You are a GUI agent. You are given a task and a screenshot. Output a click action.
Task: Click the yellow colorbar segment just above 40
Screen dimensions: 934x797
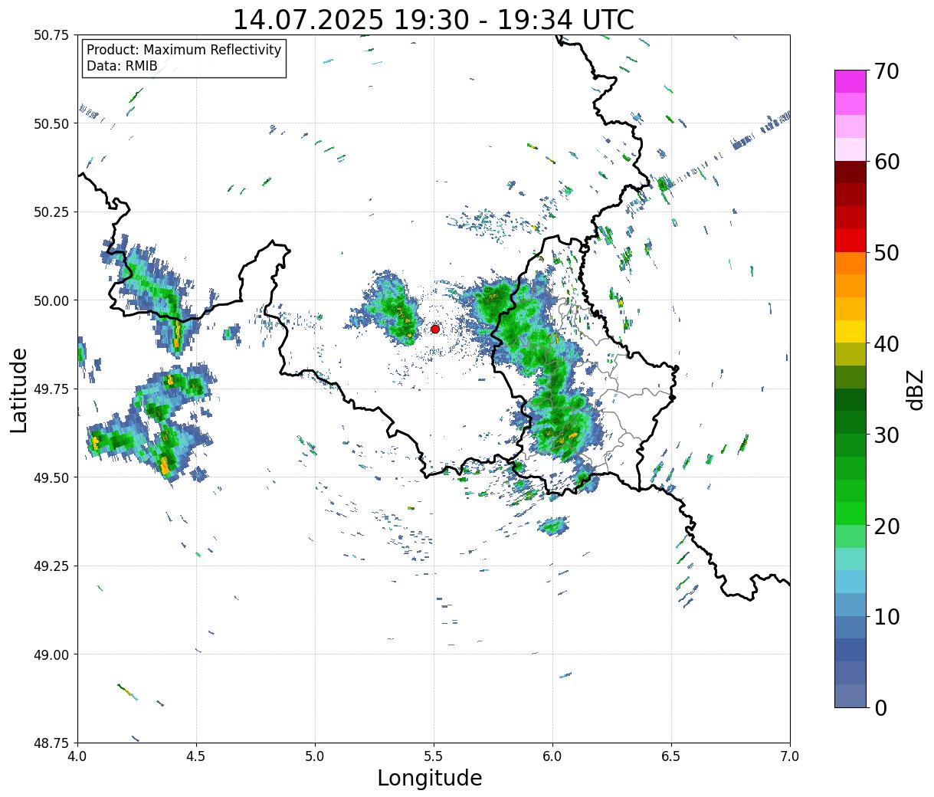tap(850, 331)
